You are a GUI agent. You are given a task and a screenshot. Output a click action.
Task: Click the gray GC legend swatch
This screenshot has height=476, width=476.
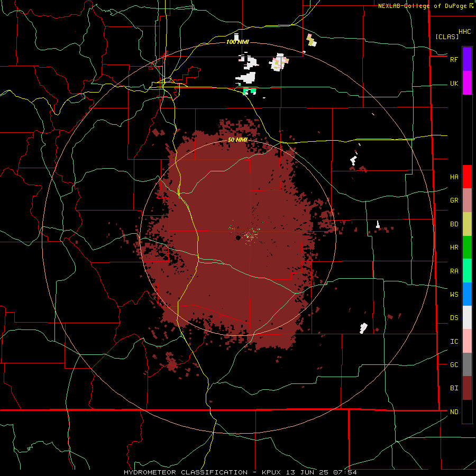pos(467,364)
